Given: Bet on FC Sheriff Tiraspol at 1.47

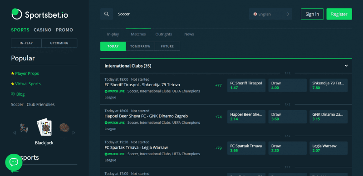Looking at the screenshot, I should (246, 85).
